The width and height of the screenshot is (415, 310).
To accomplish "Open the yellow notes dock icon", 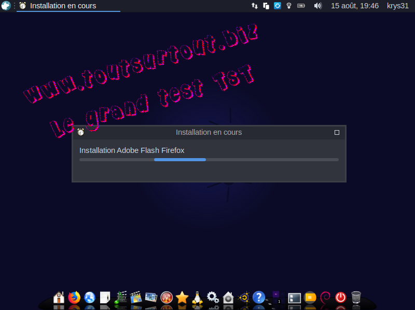I will [x=310, y=298].
